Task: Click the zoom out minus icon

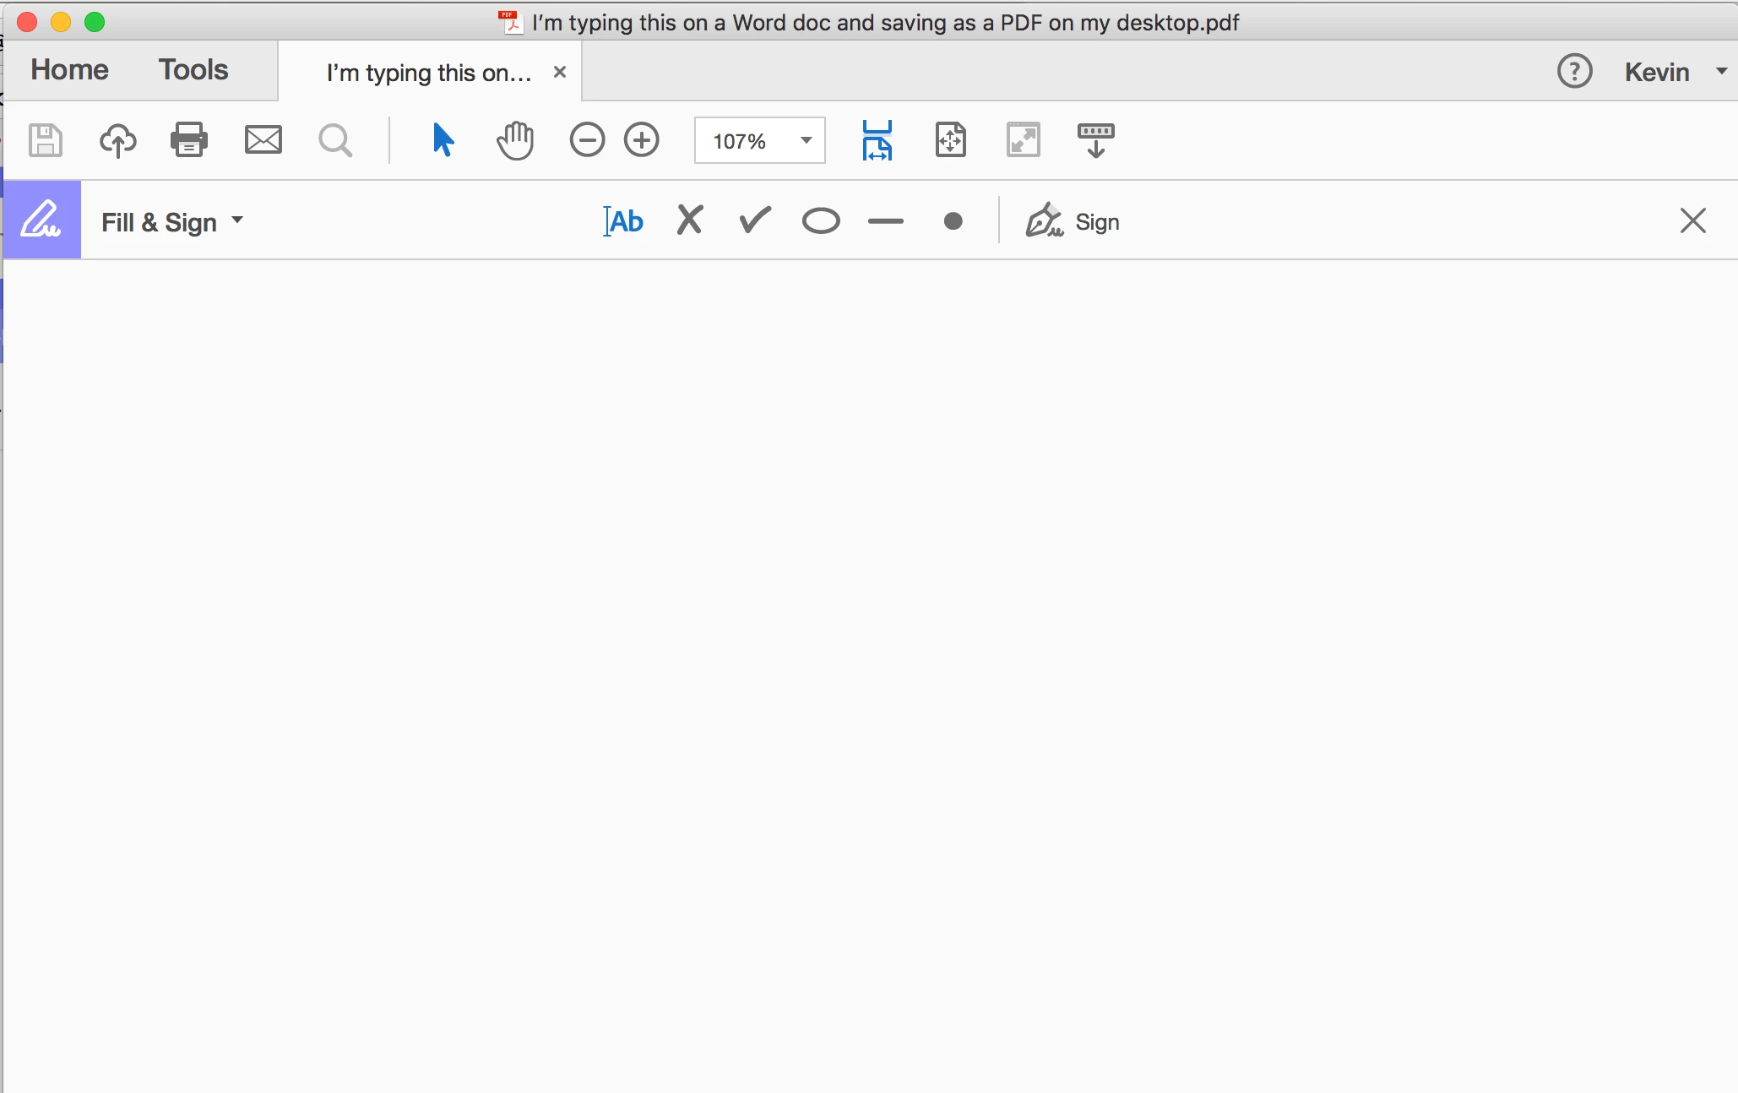Action: 587,140
